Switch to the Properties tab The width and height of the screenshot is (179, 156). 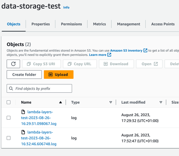tap(40, 24)
